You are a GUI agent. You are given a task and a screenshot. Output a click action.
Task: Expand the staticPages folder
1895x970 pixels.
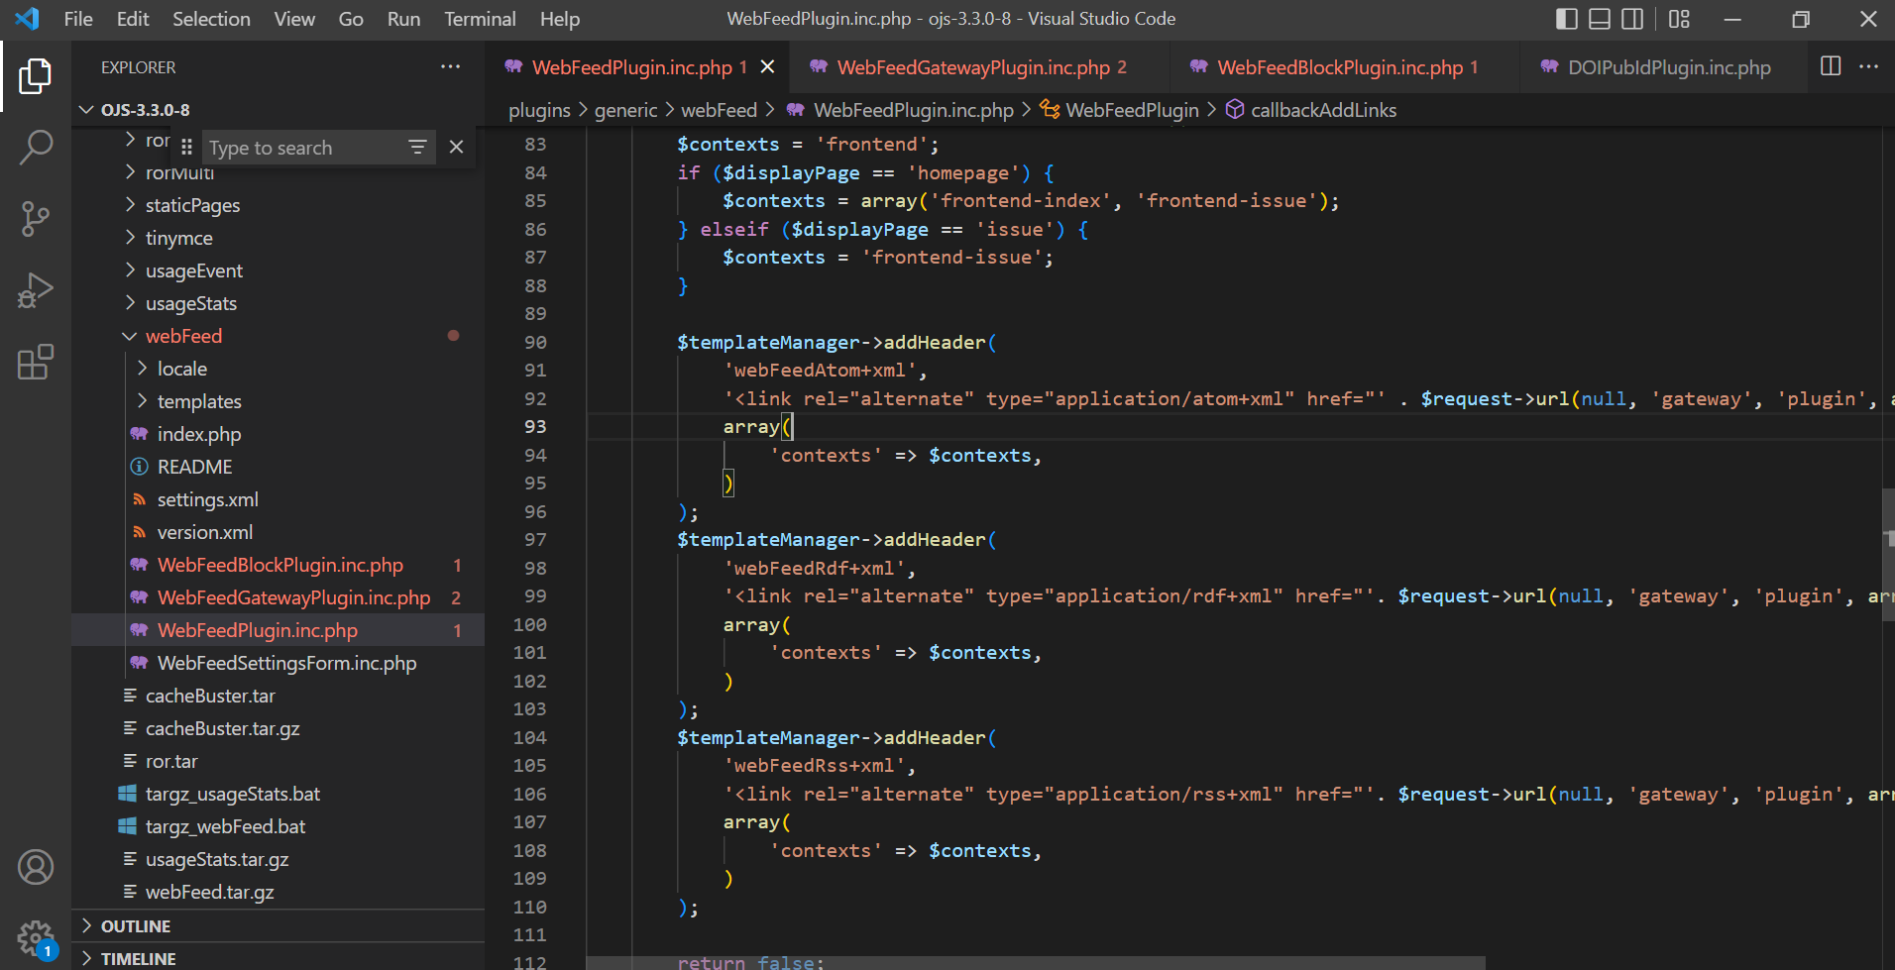coord(278,205)
